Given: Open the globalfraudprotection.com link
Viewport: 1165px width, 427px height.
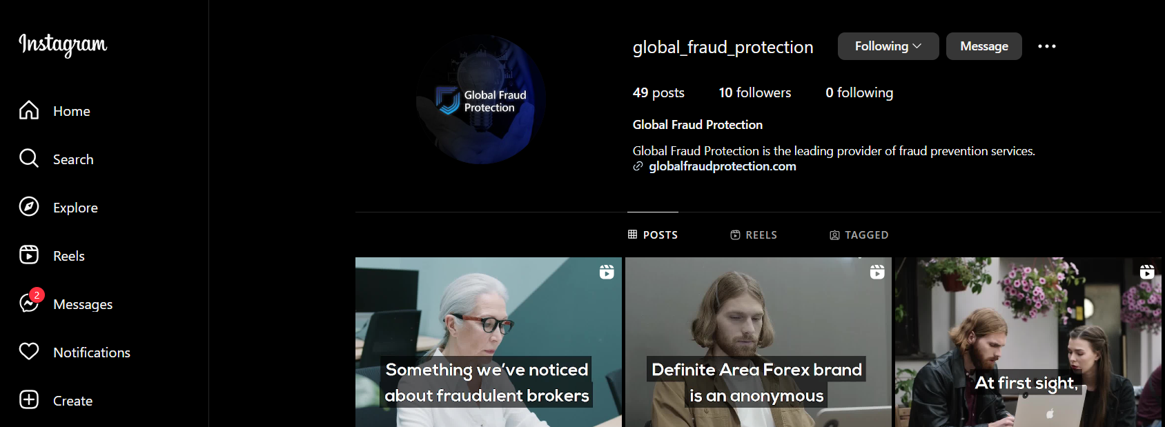Looking at the screenshot, I should tap(722, 166).
